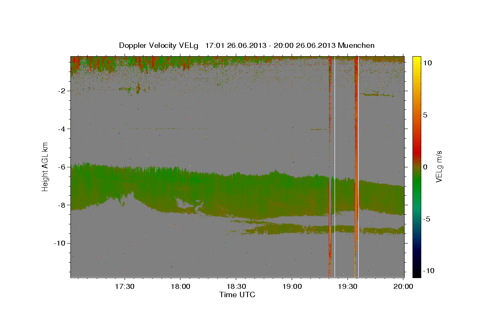
Task: Click the 19:30 time tick label
Action: (x=347, y=287)
